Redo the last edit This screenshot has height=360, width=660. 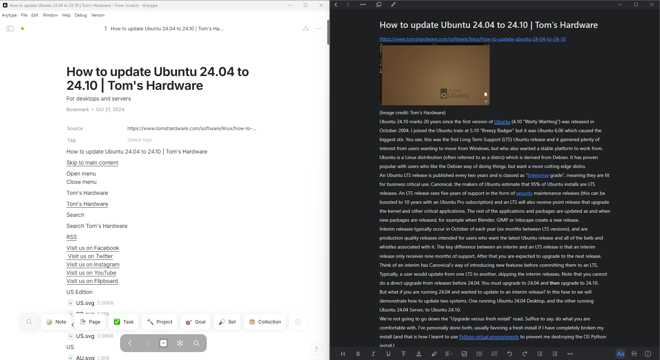click(525, 354)
